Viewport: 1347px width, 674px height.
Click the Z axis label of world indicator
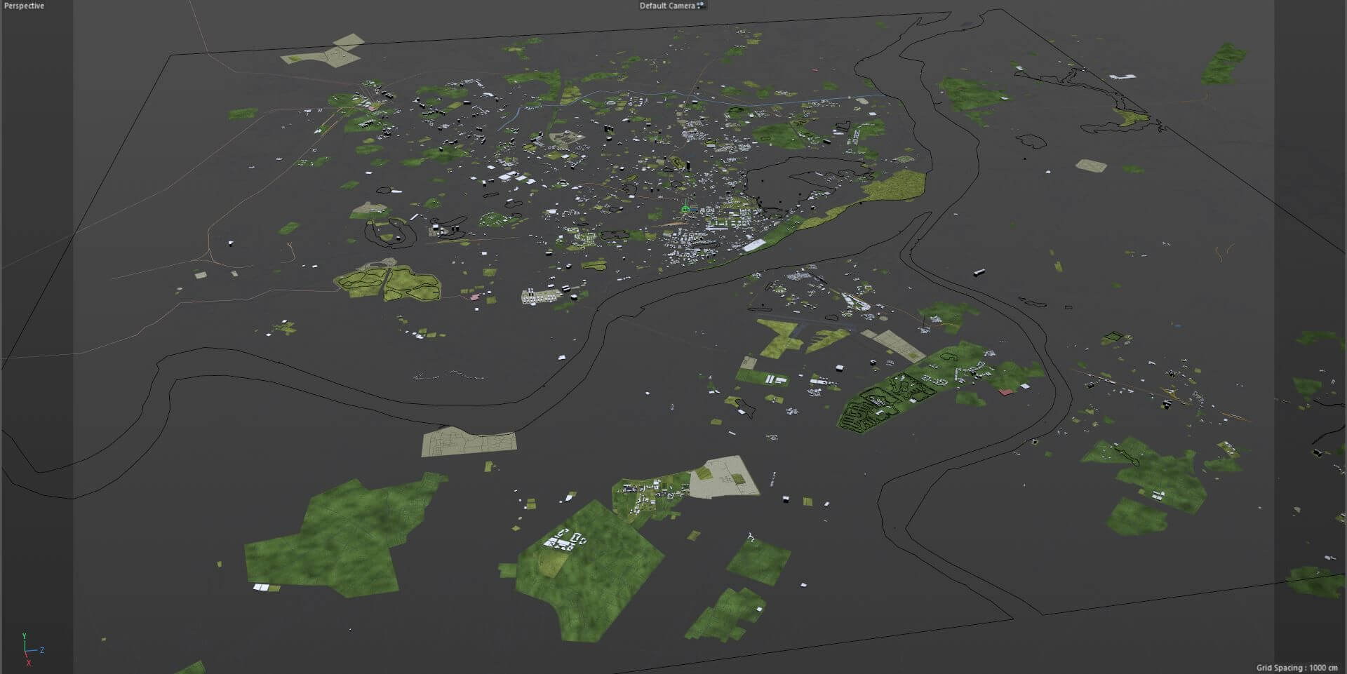coord(43,650)
